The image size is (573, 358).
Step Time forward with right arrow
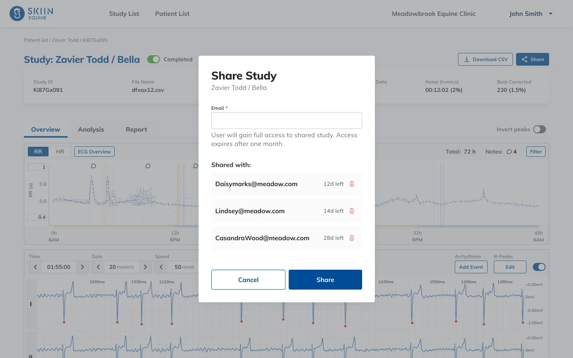[x=82, y=267]
